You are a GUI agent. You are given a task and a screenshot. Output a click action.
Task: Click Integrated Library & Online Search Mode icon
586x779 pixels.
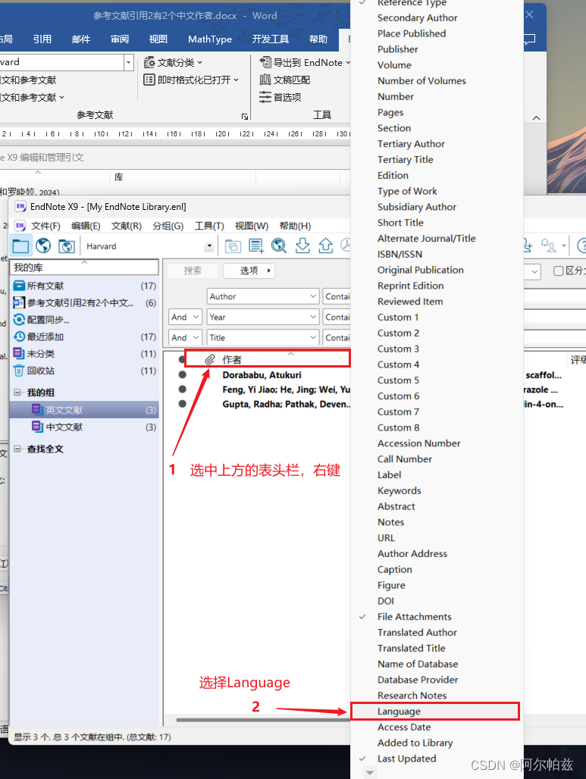coord(66,246)
